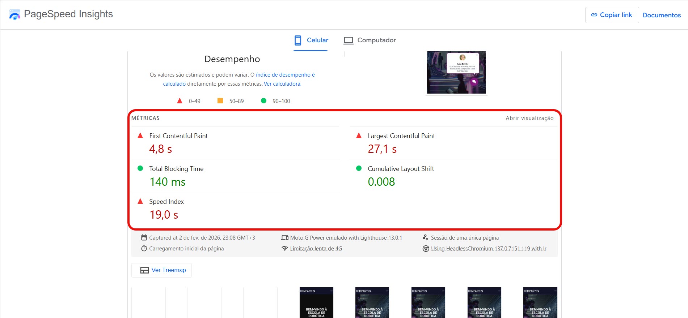688x318 pixels.
Task: Open the Documentos link
Action: (x=662, y=15)
